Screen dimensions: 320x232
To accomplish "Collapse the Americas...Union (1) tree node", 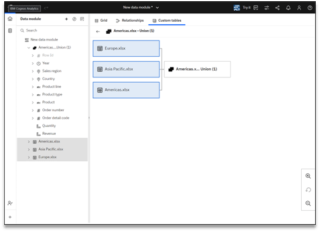I will (28, 48).
